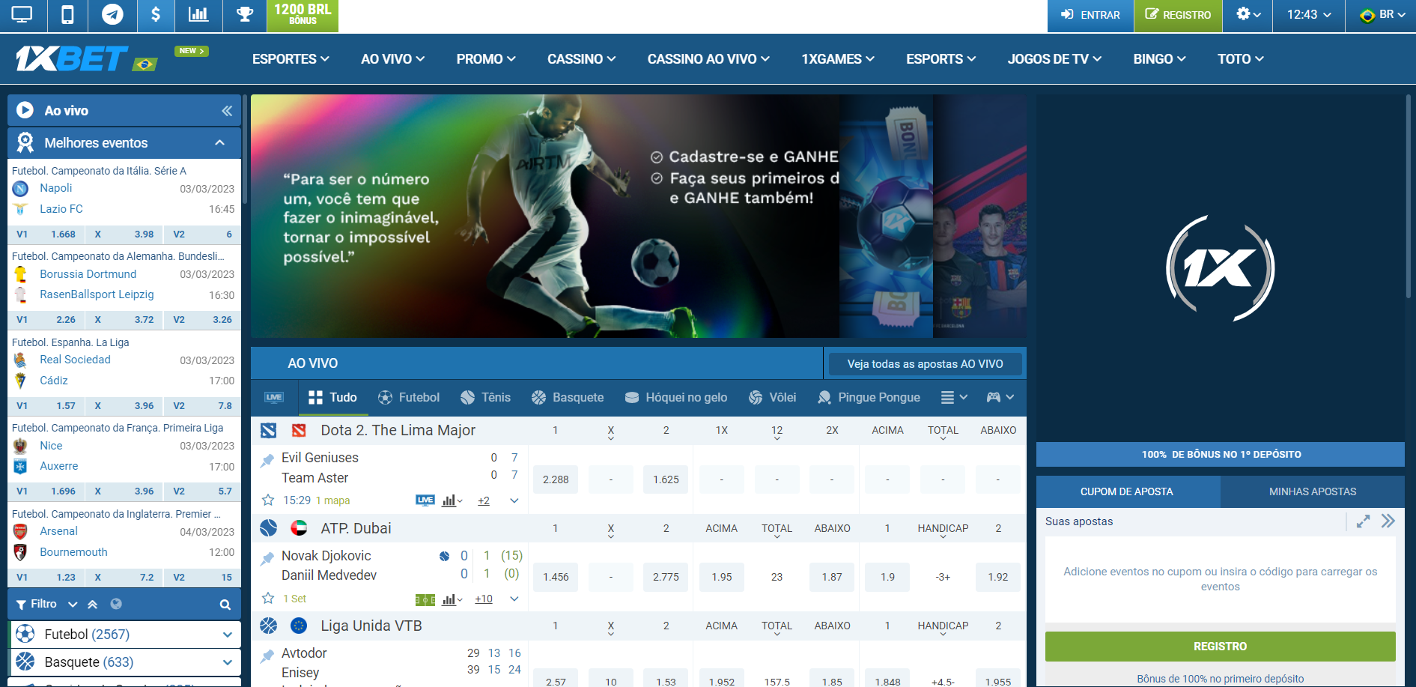Open the statistics chart icon in top bar
The image size is (1416, 687).
click(x=198, y=15)
